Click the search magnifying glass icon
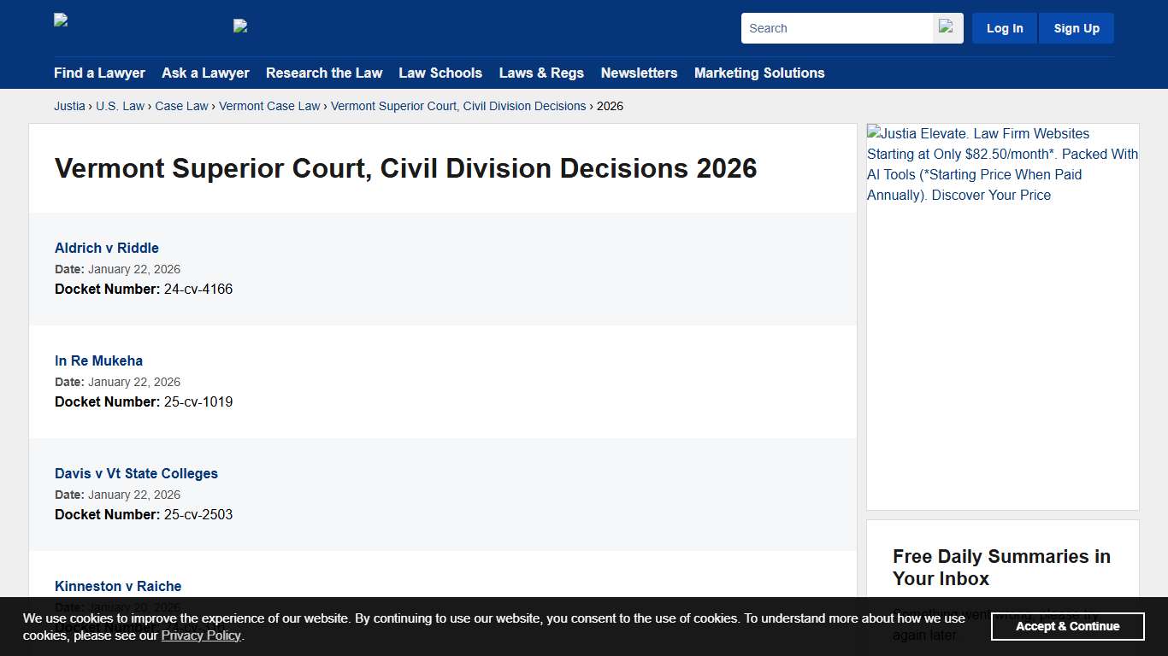 [x=946, y=27]
